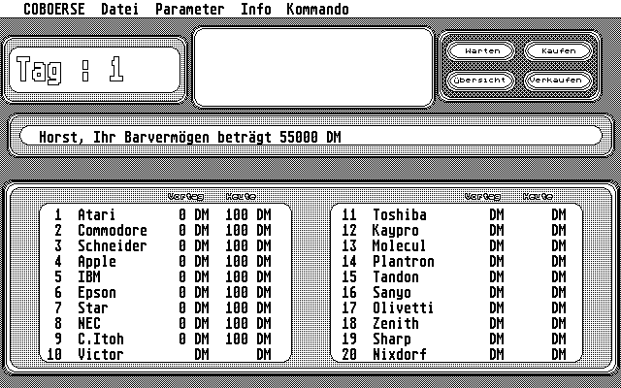Screen dimensions: 621x388
Task: Open the Kommando menu
Action: coord(317,10)
